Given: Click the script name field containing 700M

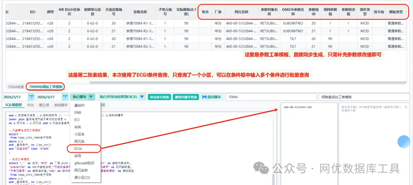Looking at the screenshot, I should click(271, 97).
